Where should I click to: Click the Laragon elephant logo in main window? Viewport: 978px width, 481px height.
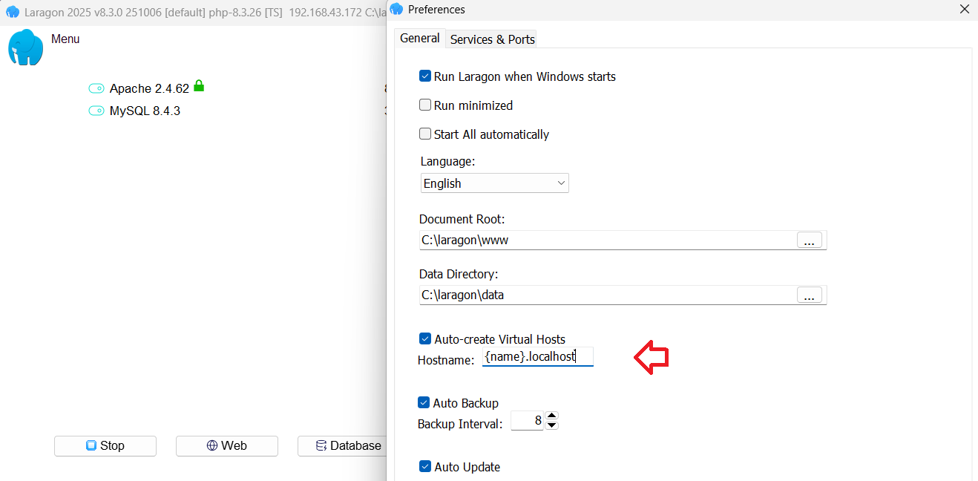click(26, 48)
